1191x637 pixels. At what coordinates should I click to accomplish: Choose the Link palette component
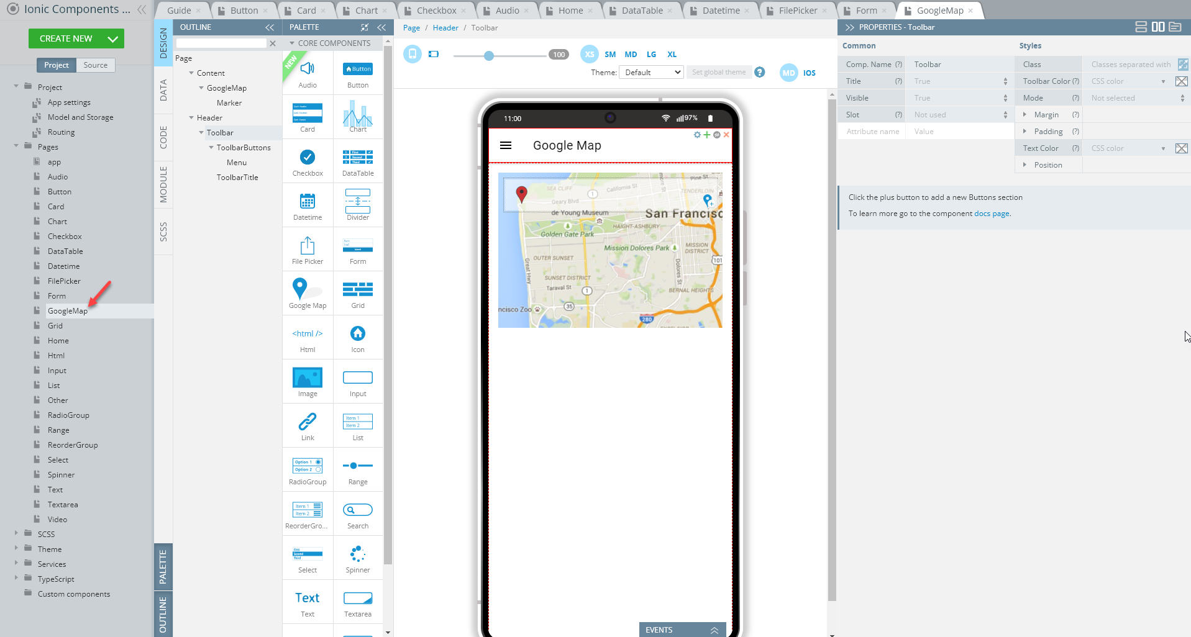308,426
